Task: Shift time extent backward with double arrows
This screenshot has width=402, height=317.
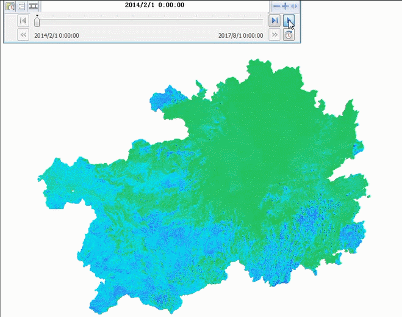Action: pos(23,35)
